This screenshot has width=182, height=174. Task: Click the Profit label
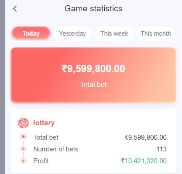coord(41,161)
